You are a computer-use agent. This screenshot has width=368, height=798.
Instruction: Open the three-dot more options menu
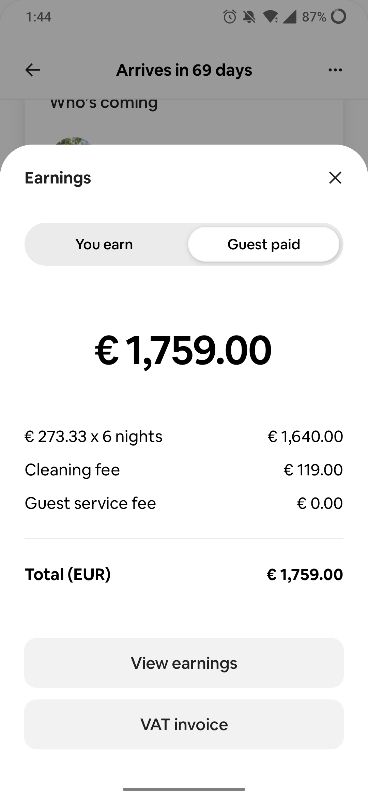335,70
